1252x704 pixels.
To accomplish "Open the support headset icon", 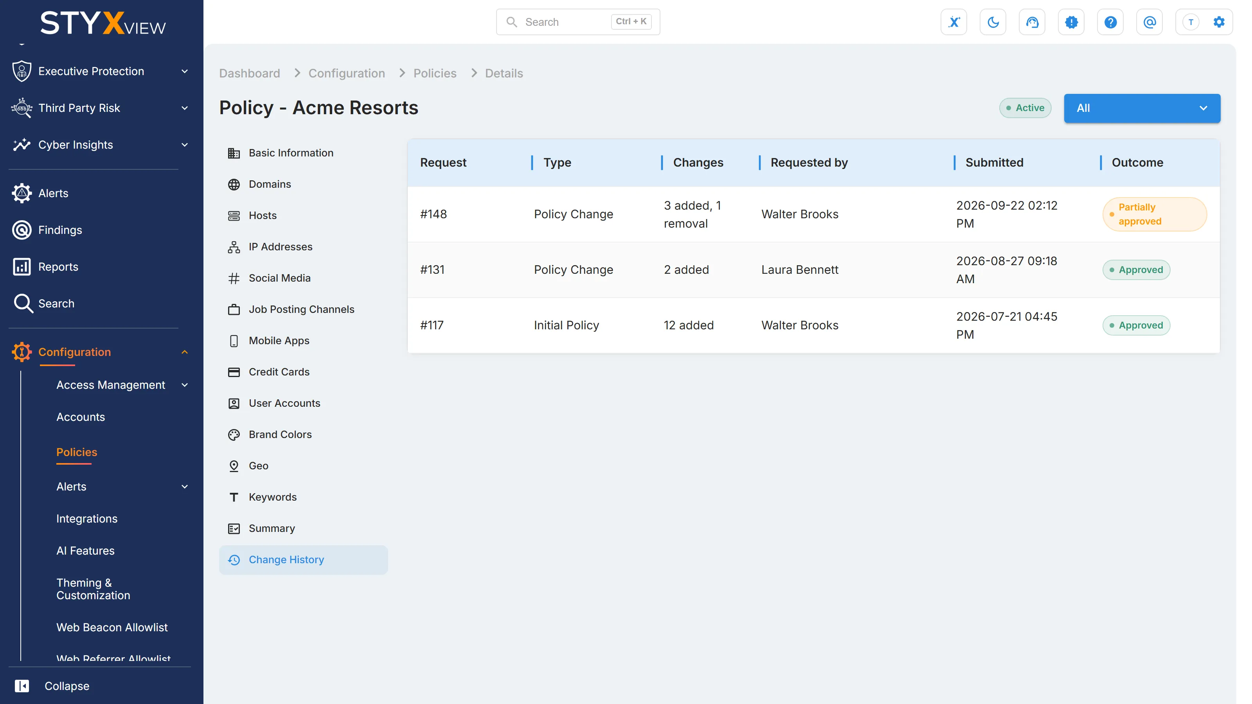I will [x=1032, y=22].
